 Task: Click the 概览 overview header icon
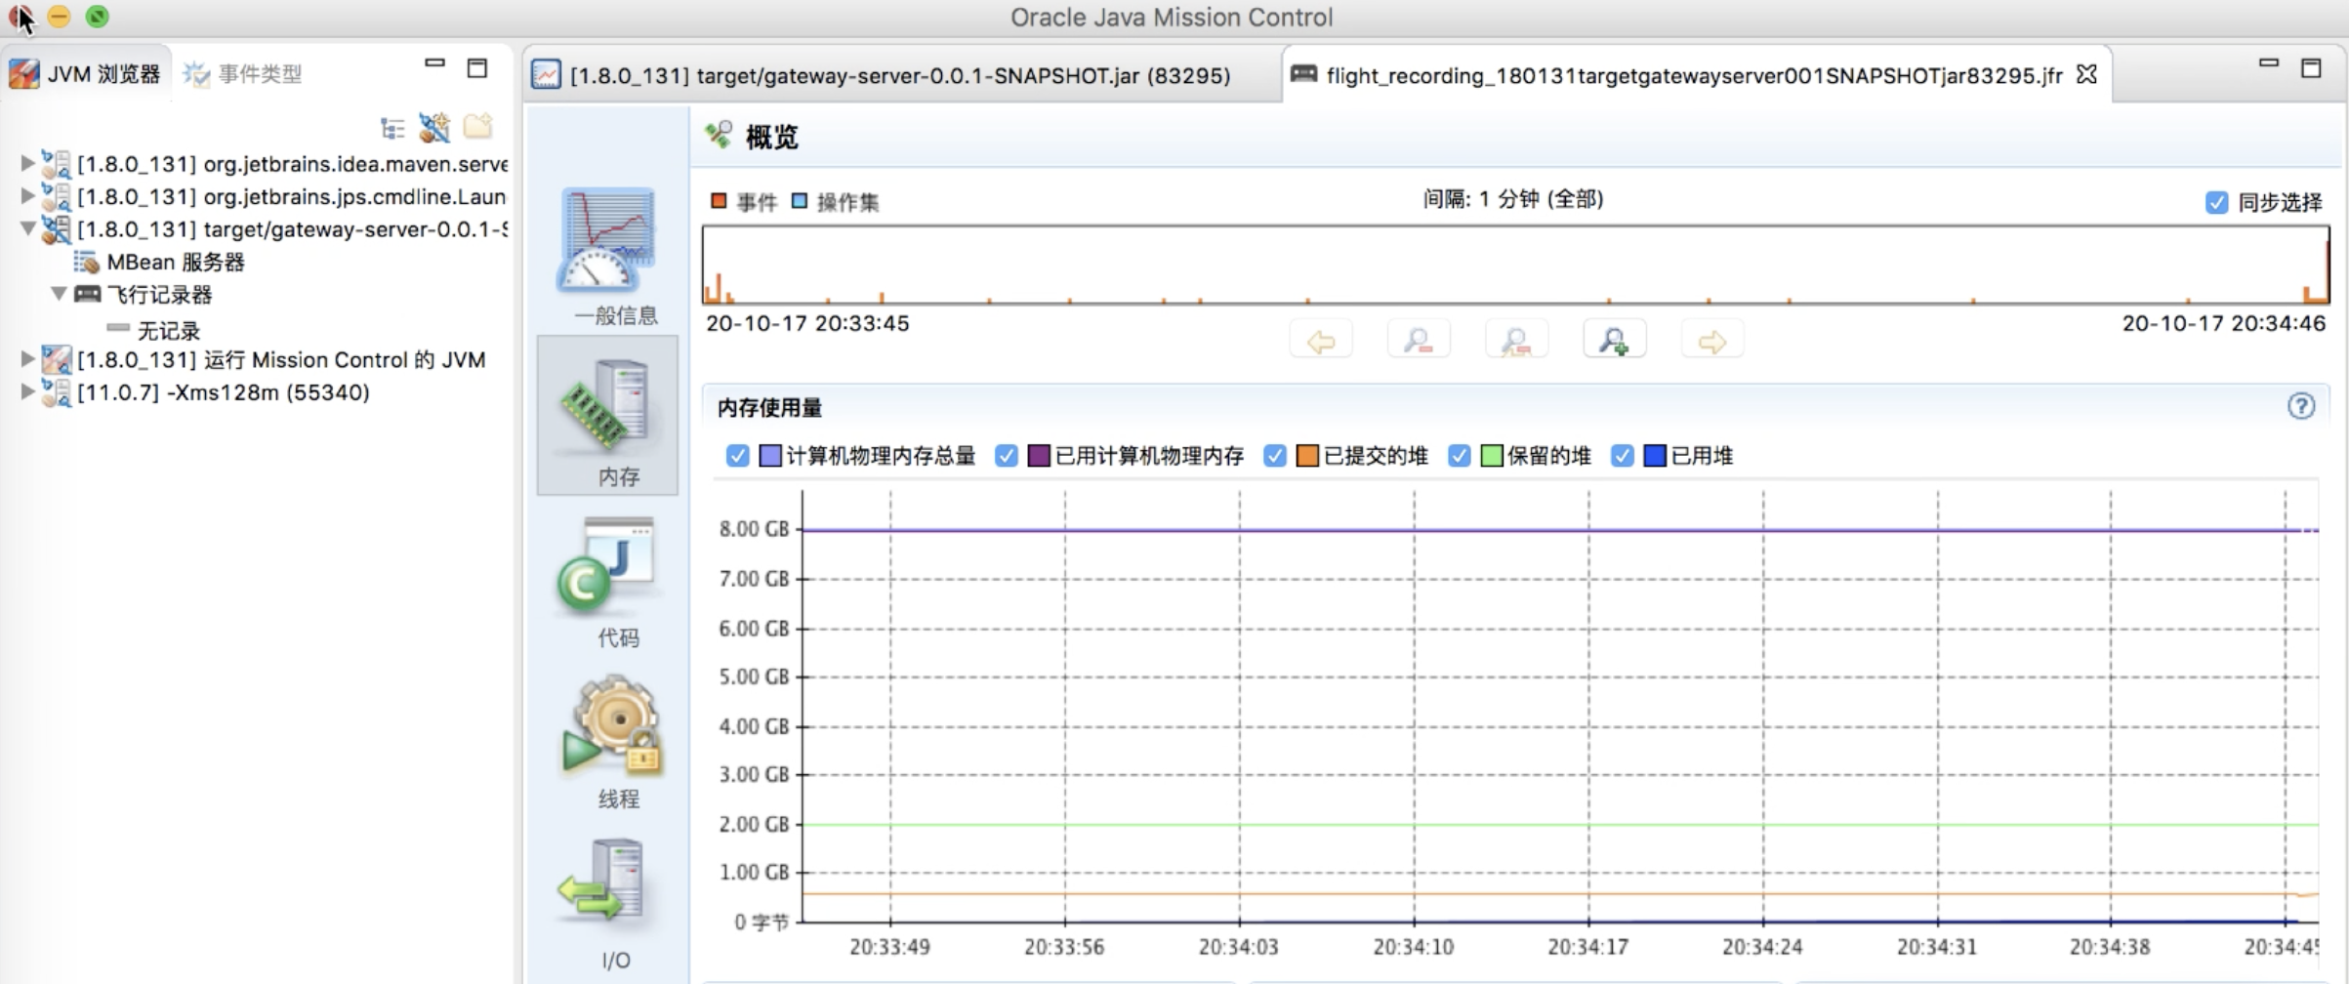point(720,135)
